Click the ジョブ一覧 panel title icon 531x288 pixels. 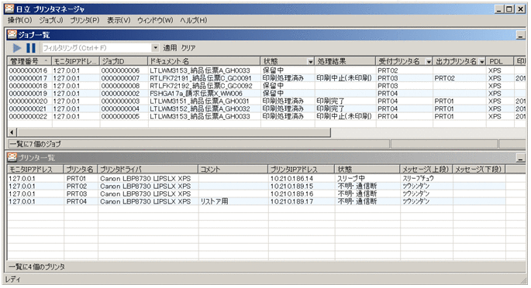pyautogui.click(x=12, y=35)
